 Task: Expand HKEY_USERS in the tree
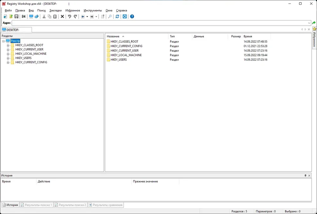click(x=8, y=58)
